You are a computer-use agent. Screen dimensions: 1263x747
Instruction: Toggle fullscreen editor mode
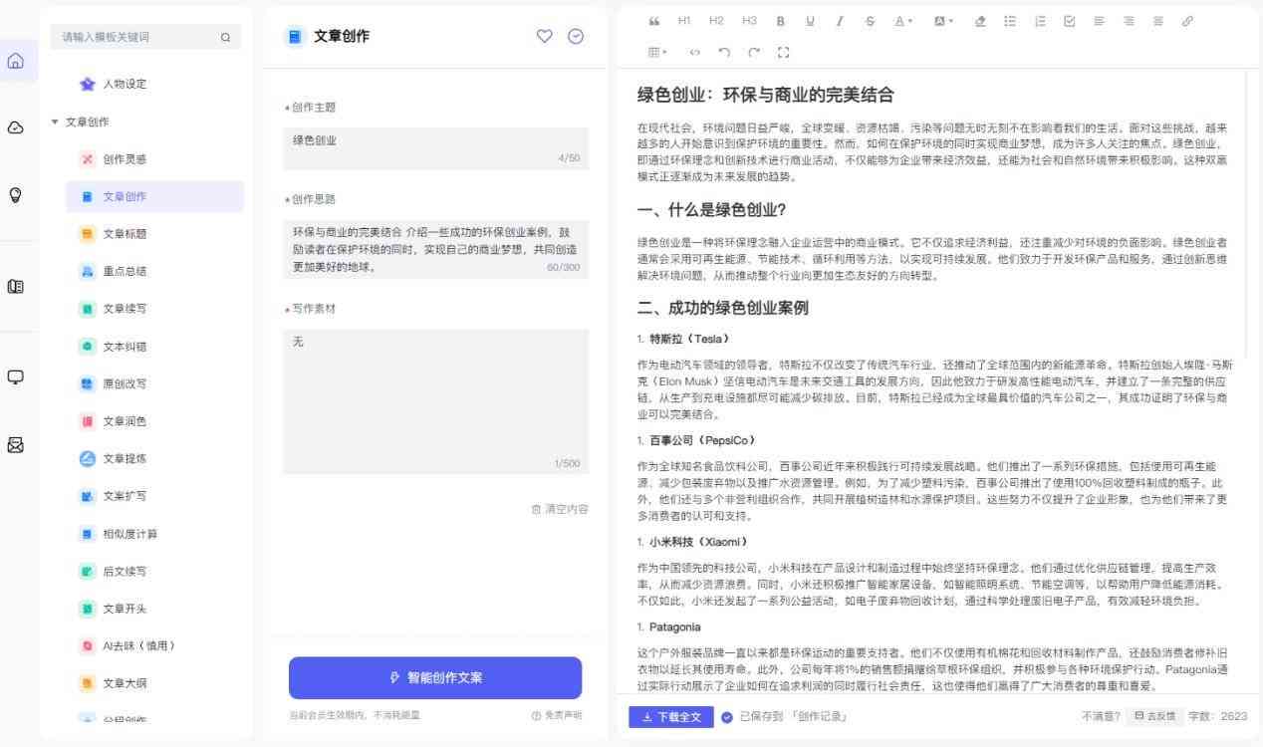[x=783, y=52]
